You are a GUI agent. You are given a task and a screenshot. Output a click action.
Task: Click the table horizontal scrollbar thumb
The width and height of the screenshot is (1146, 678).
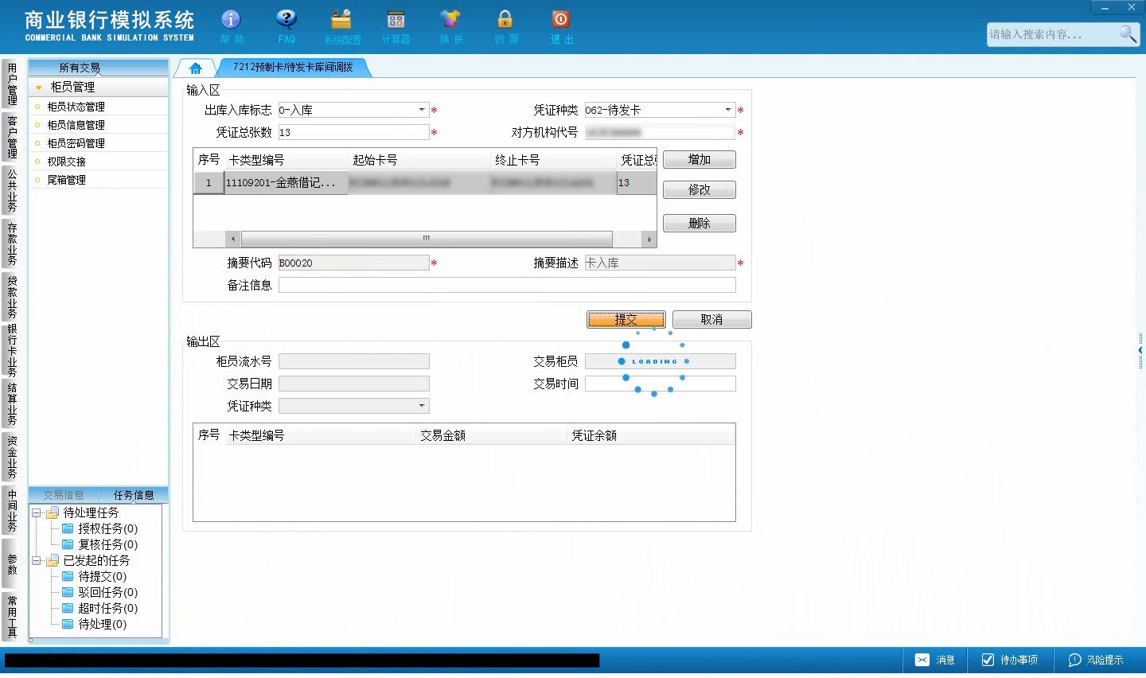(427, 239)
